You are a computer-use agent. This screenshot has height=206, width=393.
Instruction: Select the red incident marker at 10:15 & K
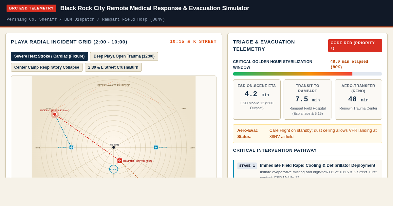[x=55, y=114]
